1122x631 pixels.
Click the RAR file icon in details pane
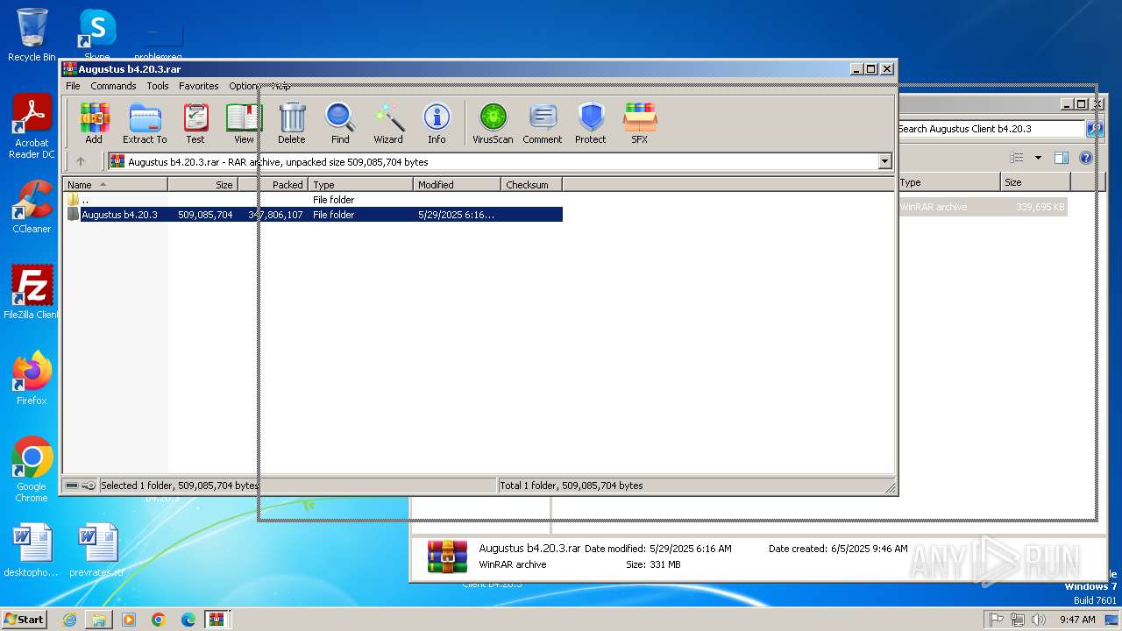click(x=447, y=557)
